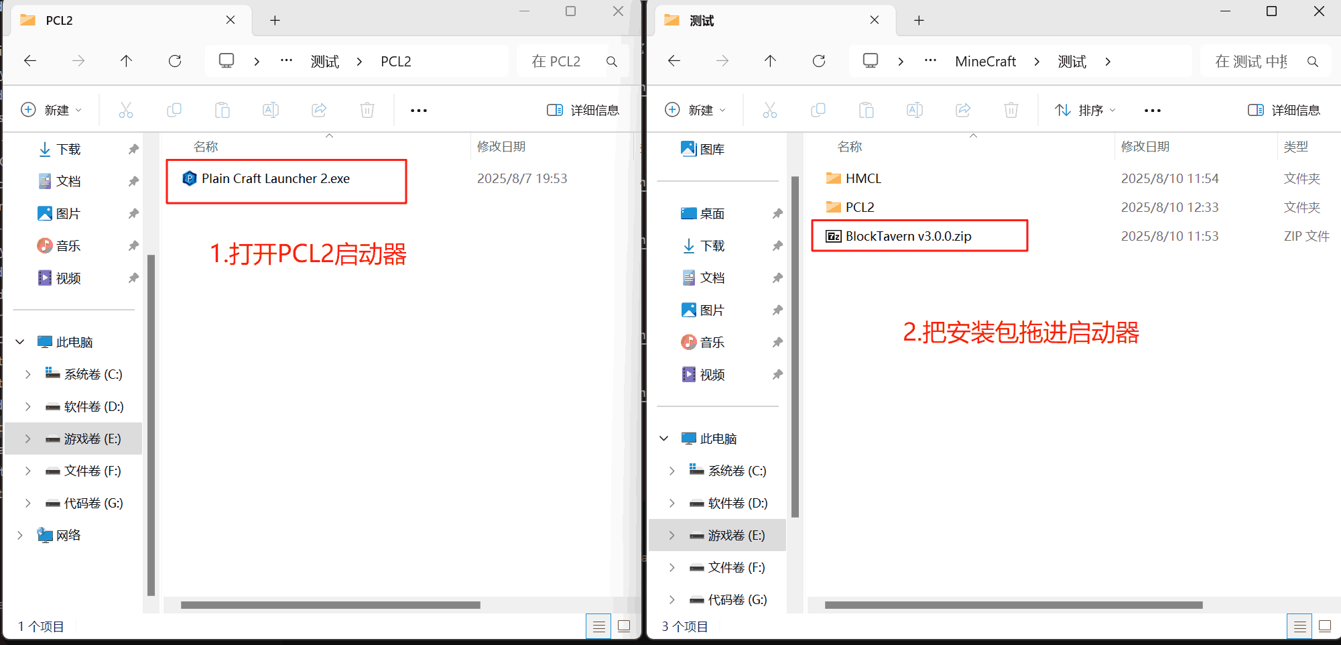This screenshot has width=1341, height=645.
Task: Sort by 类型 column in 测试 window
Action: 1296,147
